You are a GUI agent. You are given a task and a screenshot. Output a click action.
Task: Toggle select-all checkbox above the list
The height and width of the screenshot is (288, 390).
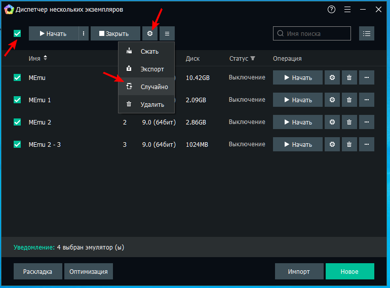click(x=17, y=33)
